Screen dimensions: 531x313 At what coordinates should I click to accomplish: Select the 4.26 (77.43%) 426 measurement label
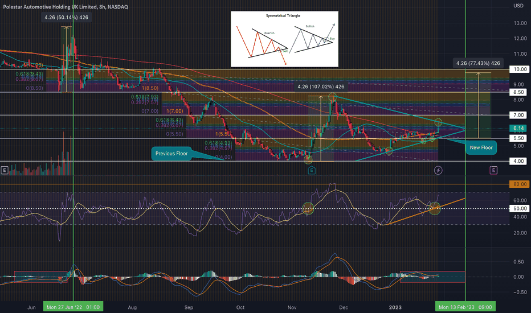point(478,63)
